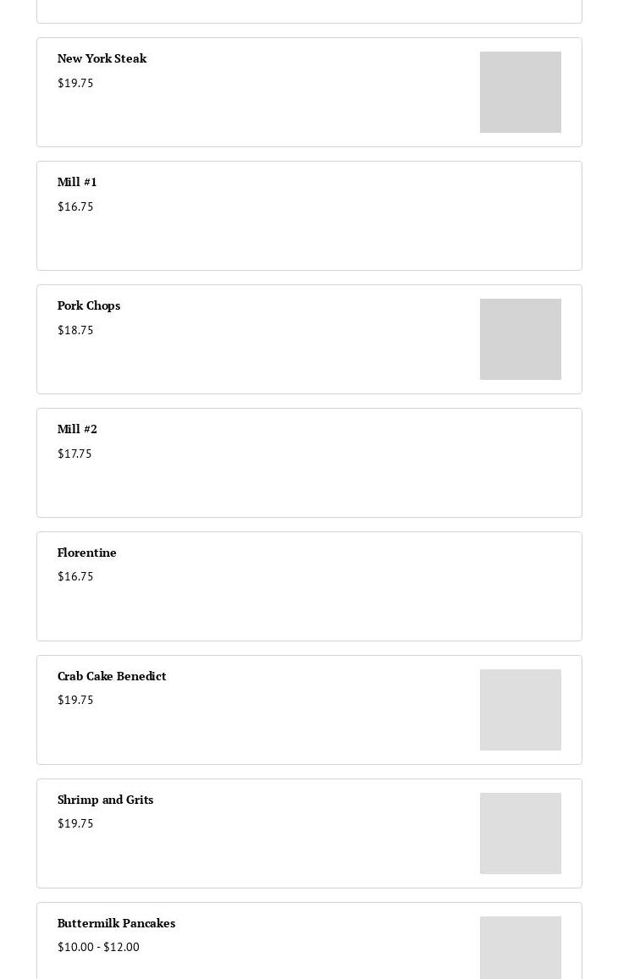Open the Florentine menu item

309,586
